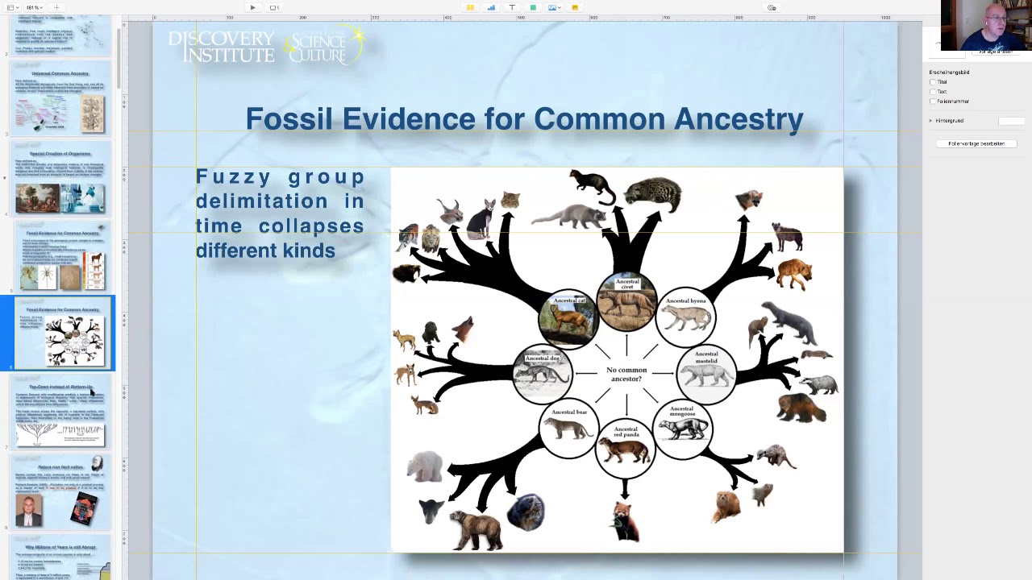
Task: Insert a chart using the Chart icon
Action: (x=491, y=7)
